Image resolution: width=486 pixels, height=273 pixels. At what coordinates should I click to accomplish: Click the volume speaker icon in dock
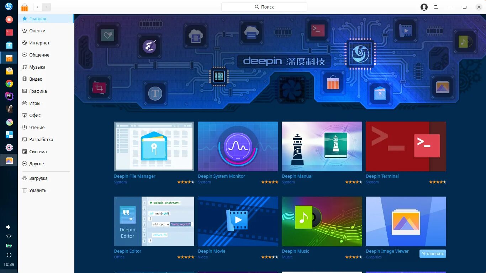click(9, 227)
